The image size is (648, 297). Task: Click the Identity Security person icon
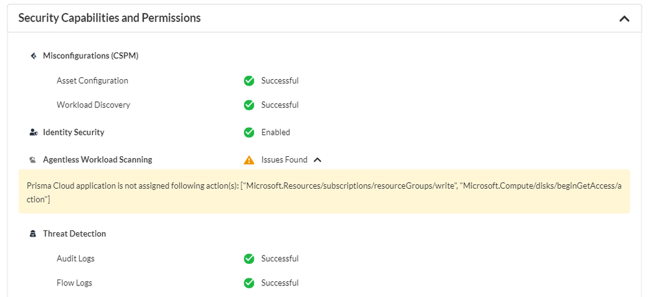[x=33, y=132]
